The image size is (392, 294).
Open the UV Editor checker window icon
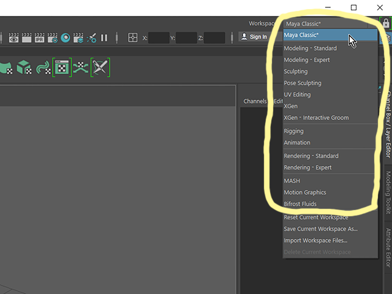click(62, 67)
